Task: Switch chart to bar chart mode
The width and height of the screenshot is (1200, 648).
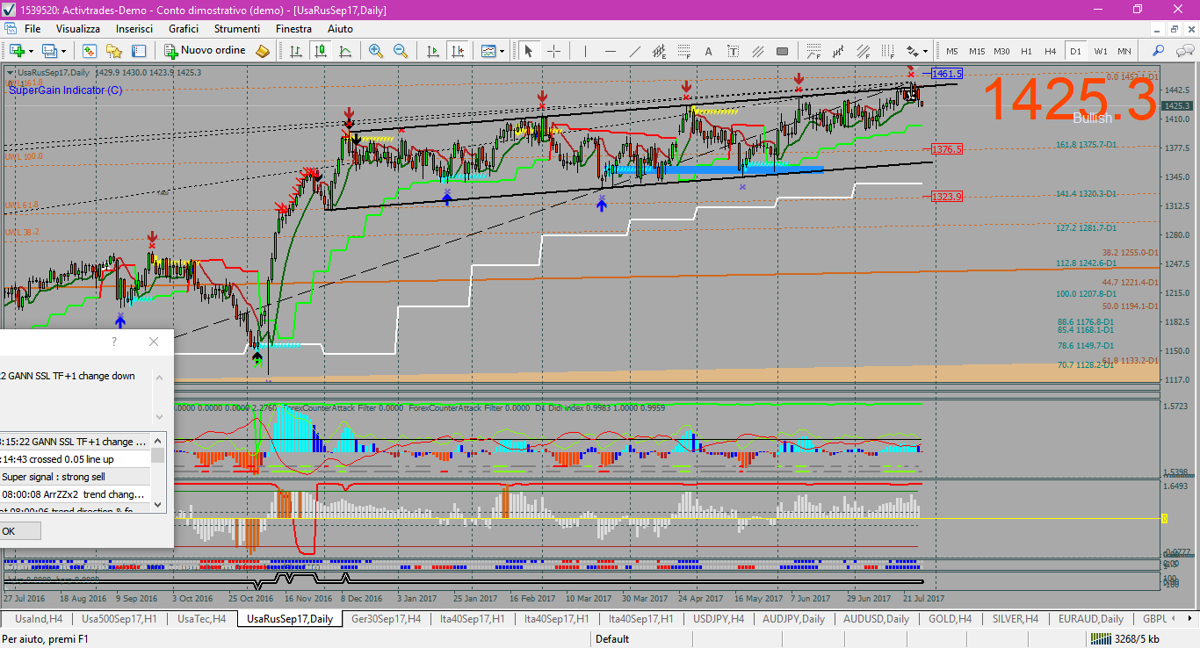Action: tap(294, 51)
